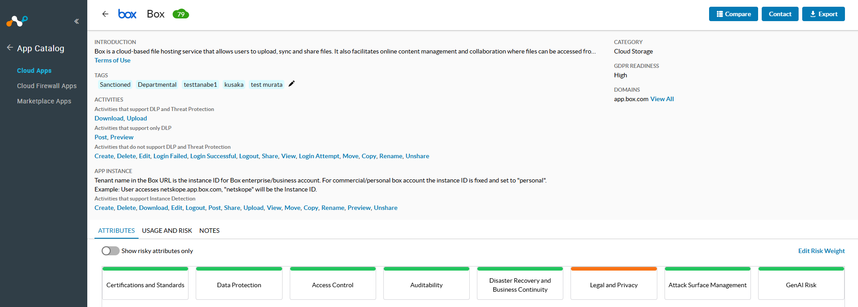Click Edit Risk Weight link
The width and height of the screenshot is (858, 307).
(x=821, y=251)
